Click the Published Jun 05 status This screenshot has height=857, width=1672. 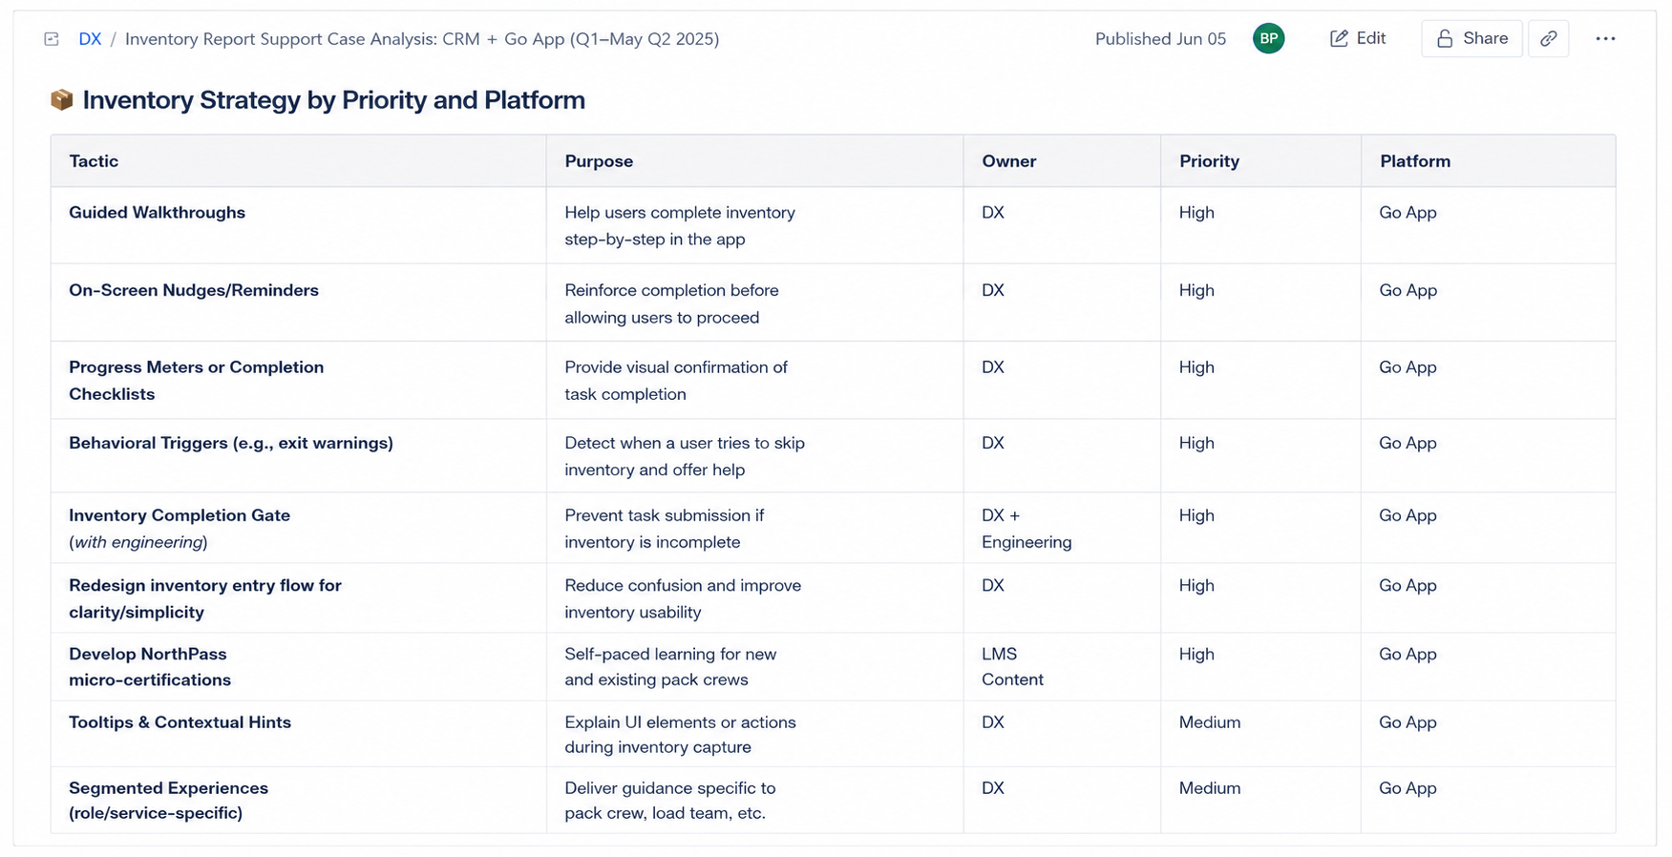pyautogui.click(x=1160, y=39)
